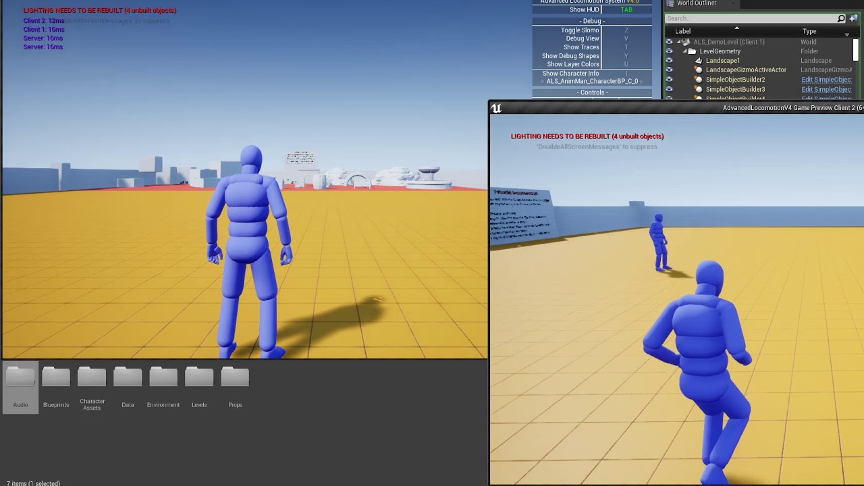Toggle visibility eye for LevelGeometry folder
Viewport: 864px width, 486px height.
[669, 51]
